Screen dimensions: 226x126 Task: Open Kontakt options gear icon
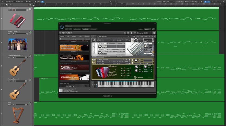(128, 33)
